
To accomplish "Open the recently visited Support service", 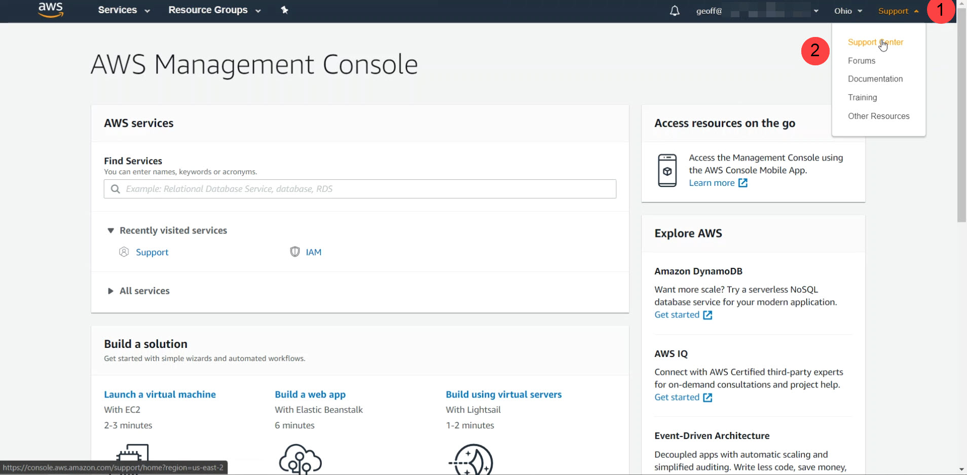I will point(152,252).
